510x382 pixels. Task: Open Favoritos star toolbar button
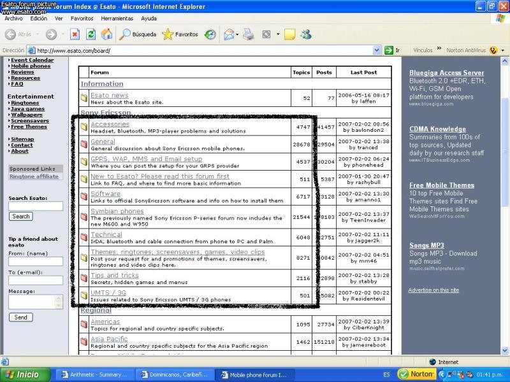[180, 34]
